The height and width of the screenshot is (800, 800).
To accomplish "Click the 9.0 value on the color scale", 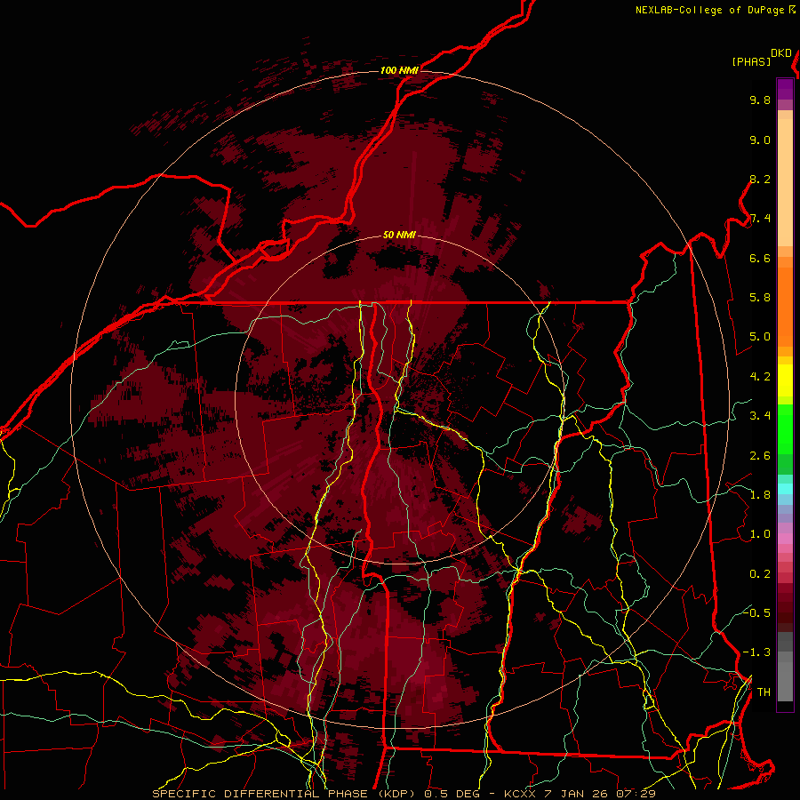I will pos(760,140).
